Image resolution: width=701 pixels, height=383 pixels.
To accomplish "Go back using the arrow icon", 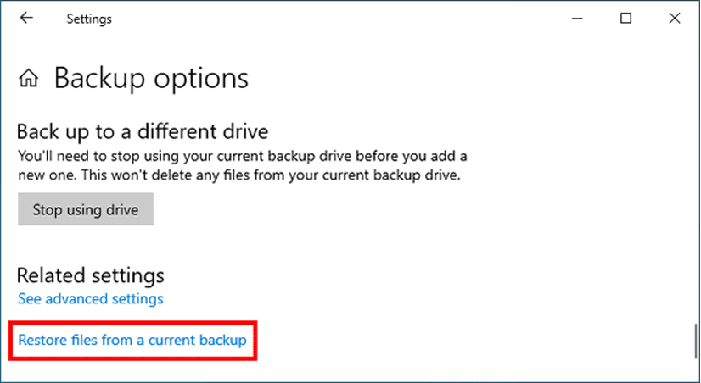I will tap(27, 18).
